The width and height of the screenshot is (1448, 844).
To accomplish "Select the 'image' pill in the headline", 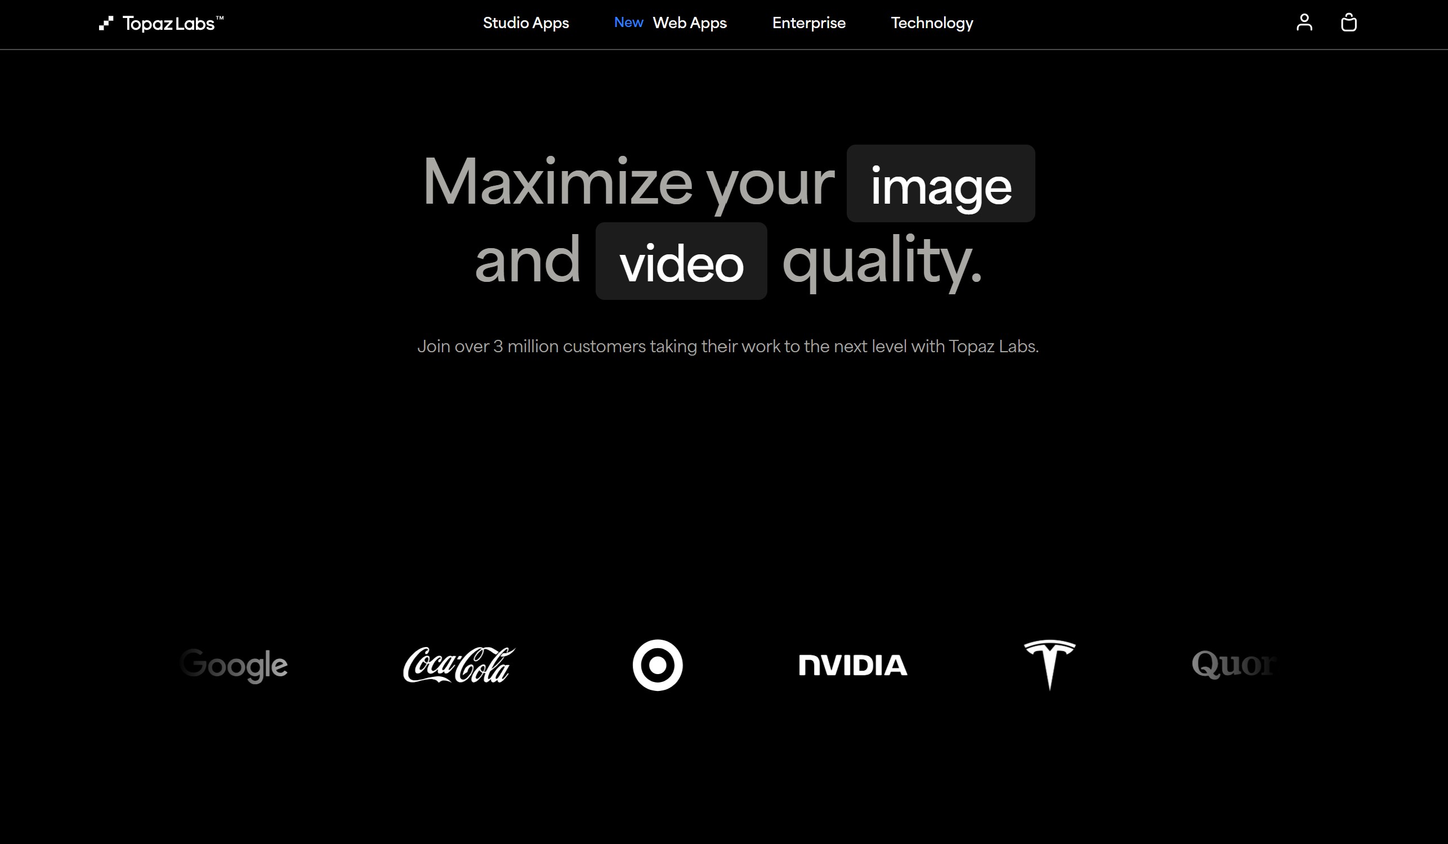I will click(x=941, y=184).
